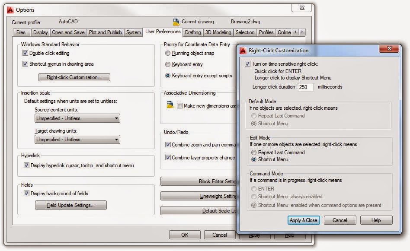Toggle Double click editing checkbox
410x251 pixels.
[25, 53]
